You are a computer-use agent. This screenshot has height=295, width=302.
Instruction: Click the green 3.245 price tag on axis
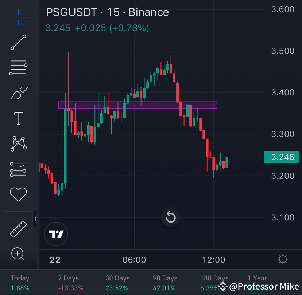(x=282, y=157)
